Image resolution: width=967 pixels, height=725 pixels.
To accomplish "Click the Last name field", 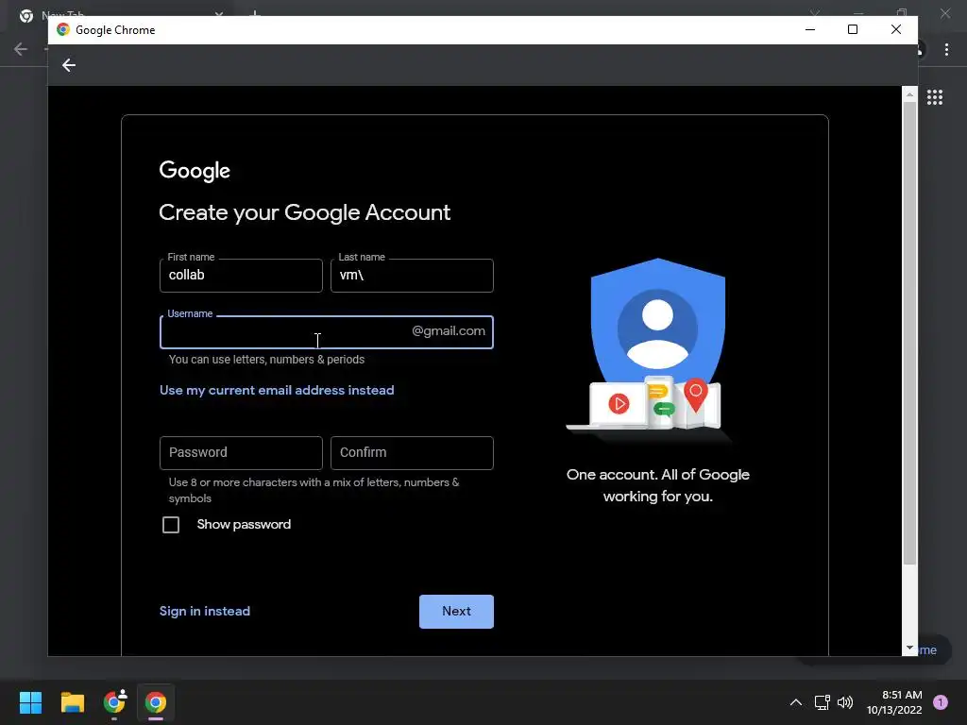I will pos(412,276).
